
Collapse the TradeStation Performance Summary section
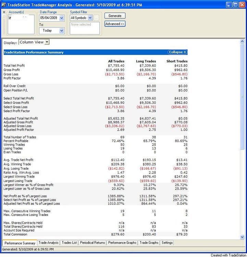177,52
